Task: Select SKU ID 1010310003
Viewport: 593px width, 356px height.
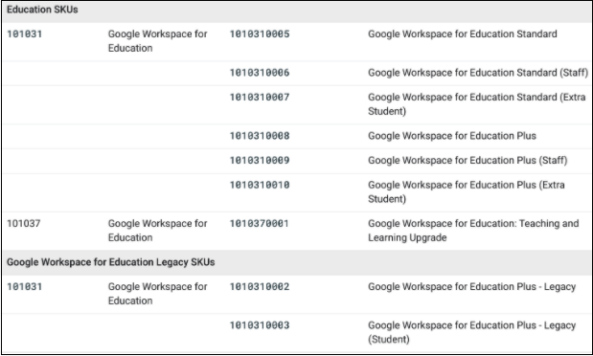Action: [260, 325]
